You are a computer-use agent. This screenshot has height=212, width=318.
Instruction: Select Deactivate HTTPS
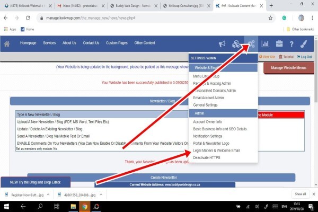point(207,157)
